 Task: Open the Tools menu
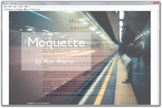[x=21, y=6]
